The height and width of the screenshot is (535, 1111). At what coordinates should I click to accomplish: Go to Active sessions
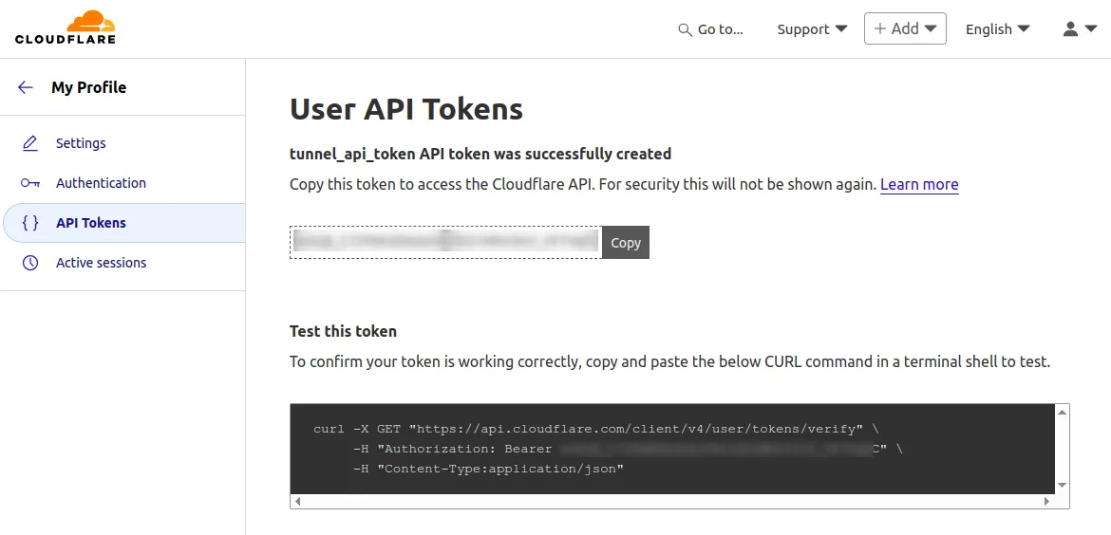pyautogui.click(x=101, y=263)
